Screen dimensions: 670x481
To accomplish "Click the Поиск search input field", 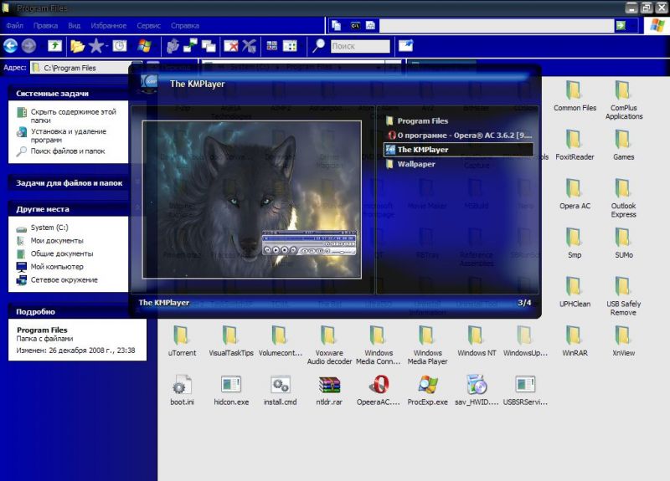I will (x=360, y=47).
